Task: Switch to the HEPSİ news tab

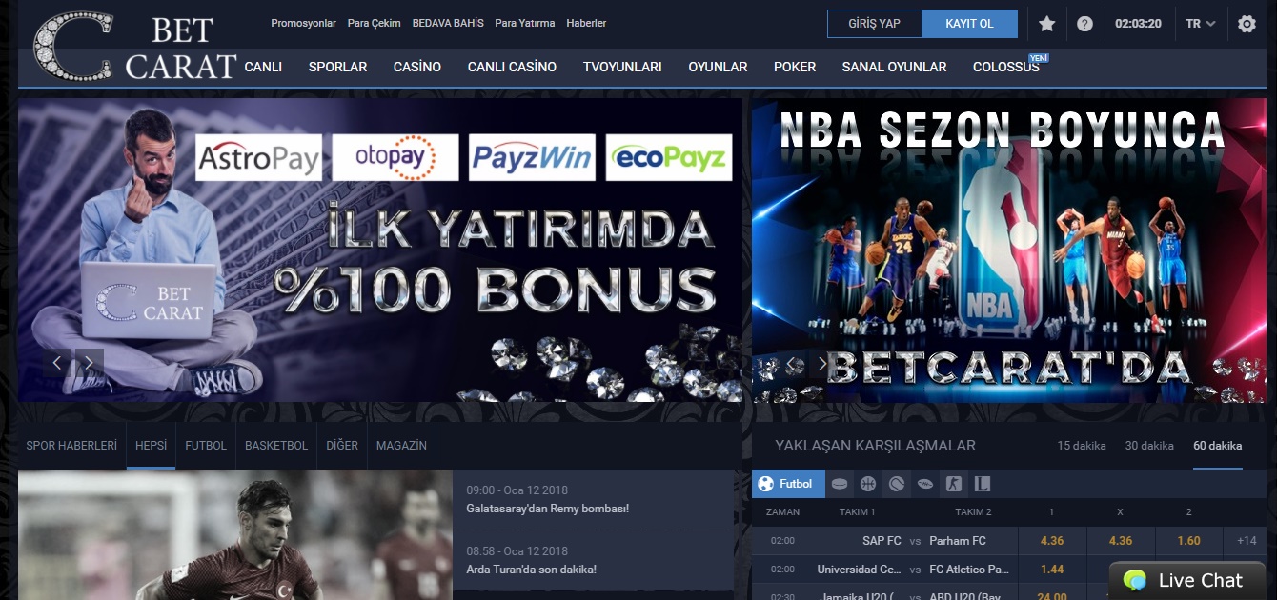Action: [x=151, y=446]
